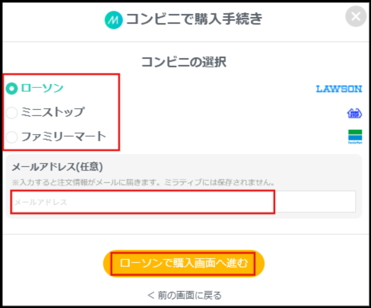This screenshot has width=371, height=308.
Task: Click the コンビニで購入手続き title text
Action: point(194,19)
